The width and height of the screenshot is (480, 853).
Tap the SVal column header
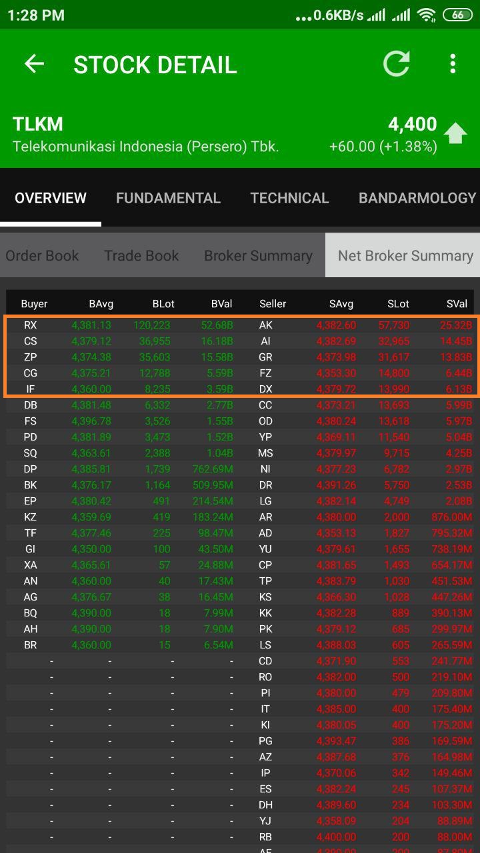pos(457,304)
